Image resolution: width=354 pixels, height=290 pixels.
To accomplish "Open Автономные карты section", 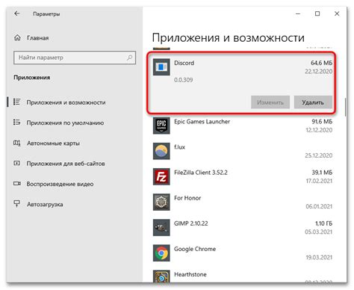I will [x=53, y=144].
